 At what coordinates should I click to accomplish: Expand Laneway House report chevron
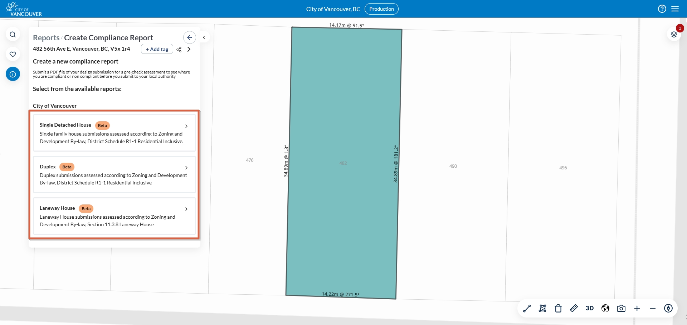186,209
